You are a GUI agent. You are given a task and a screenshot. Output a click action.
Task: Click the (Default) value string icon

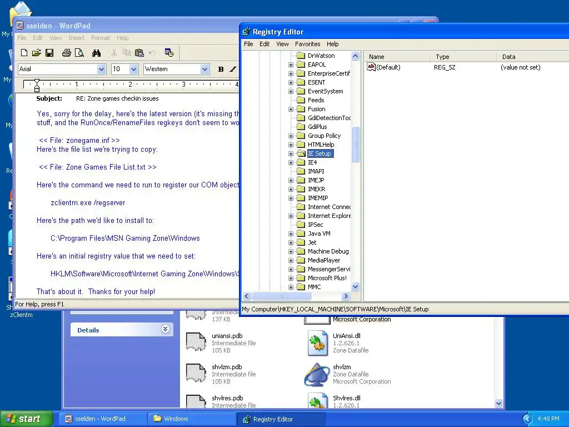point(371,67)
